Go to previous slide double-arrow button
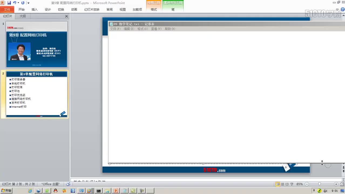The image size is (345, 194). [x=343, y=168]
